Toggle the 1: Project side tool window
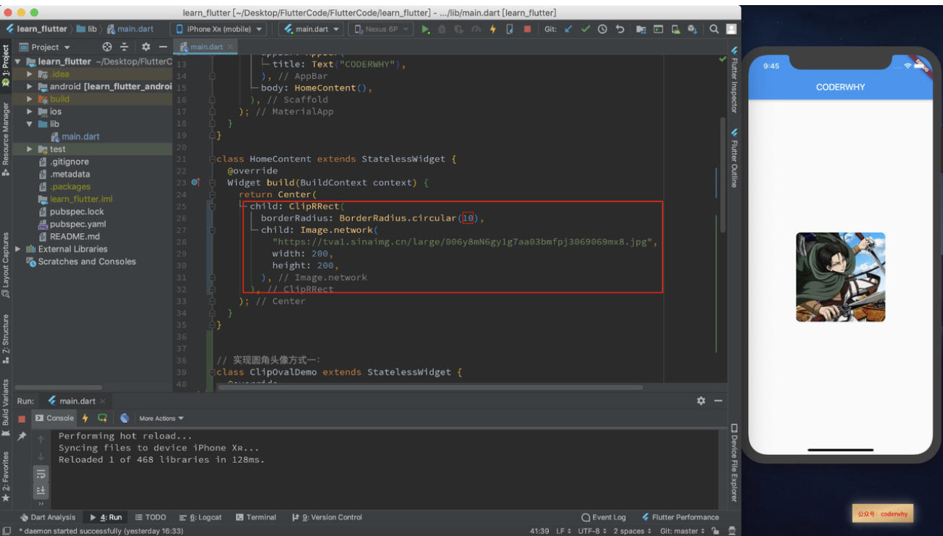This screenshot has height=536, width=943. 6,66
